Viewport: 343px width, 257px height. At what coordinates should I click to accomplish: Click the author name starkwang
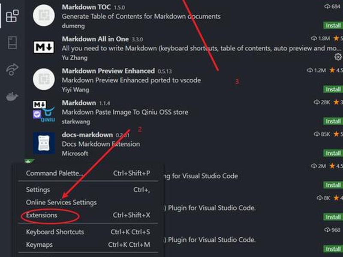point(76,122)
